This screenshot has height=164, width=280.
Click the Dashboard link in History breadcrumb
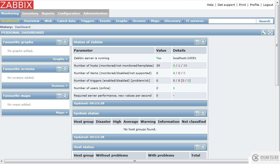click(23, 27)
